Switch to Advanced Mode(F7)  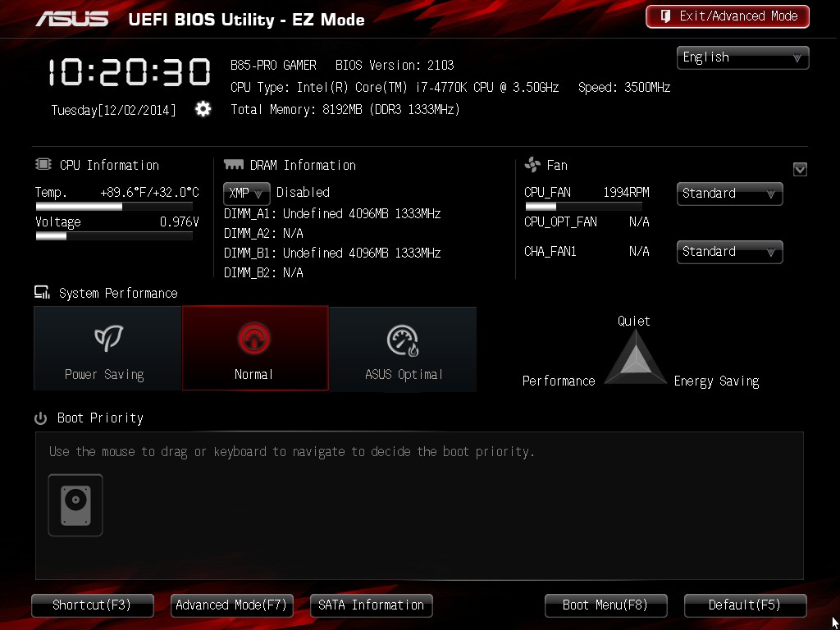232,605
